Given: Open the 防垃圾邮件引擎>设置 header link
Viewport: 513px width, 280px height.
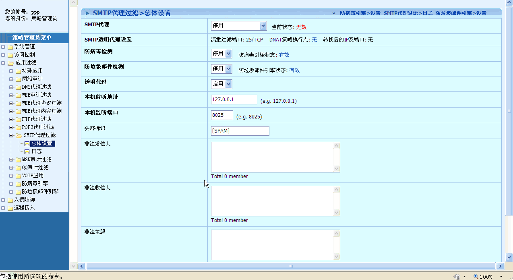Looking at the screenshot, I should (461, 13).
